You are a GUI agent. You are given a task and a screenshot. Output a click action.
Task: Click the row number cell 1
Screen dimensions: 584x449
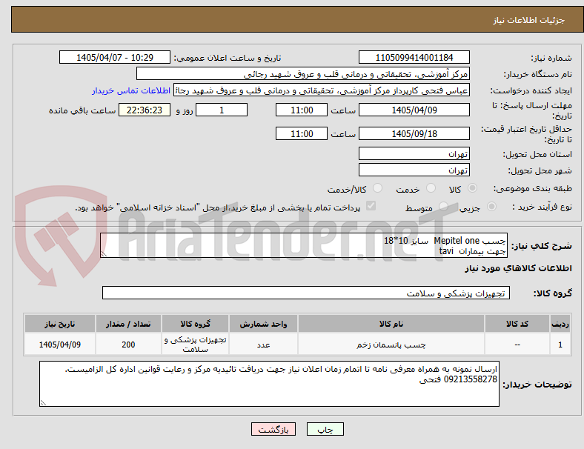(x=560, y=345)
